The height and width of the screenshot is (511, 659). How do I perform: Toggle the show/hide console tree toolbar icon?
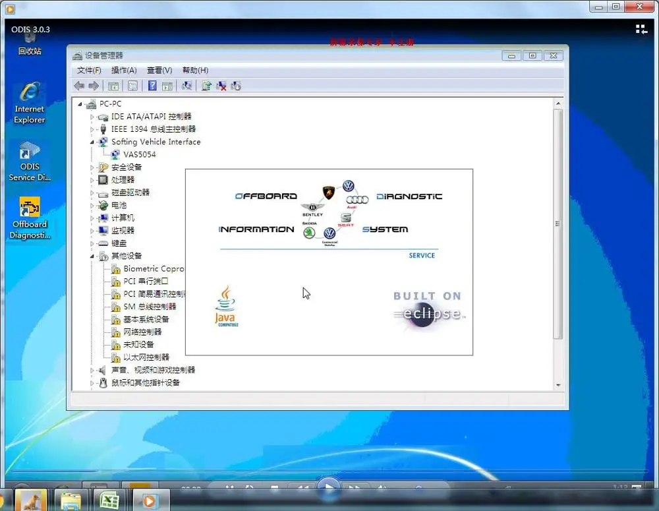pos(113,86)
